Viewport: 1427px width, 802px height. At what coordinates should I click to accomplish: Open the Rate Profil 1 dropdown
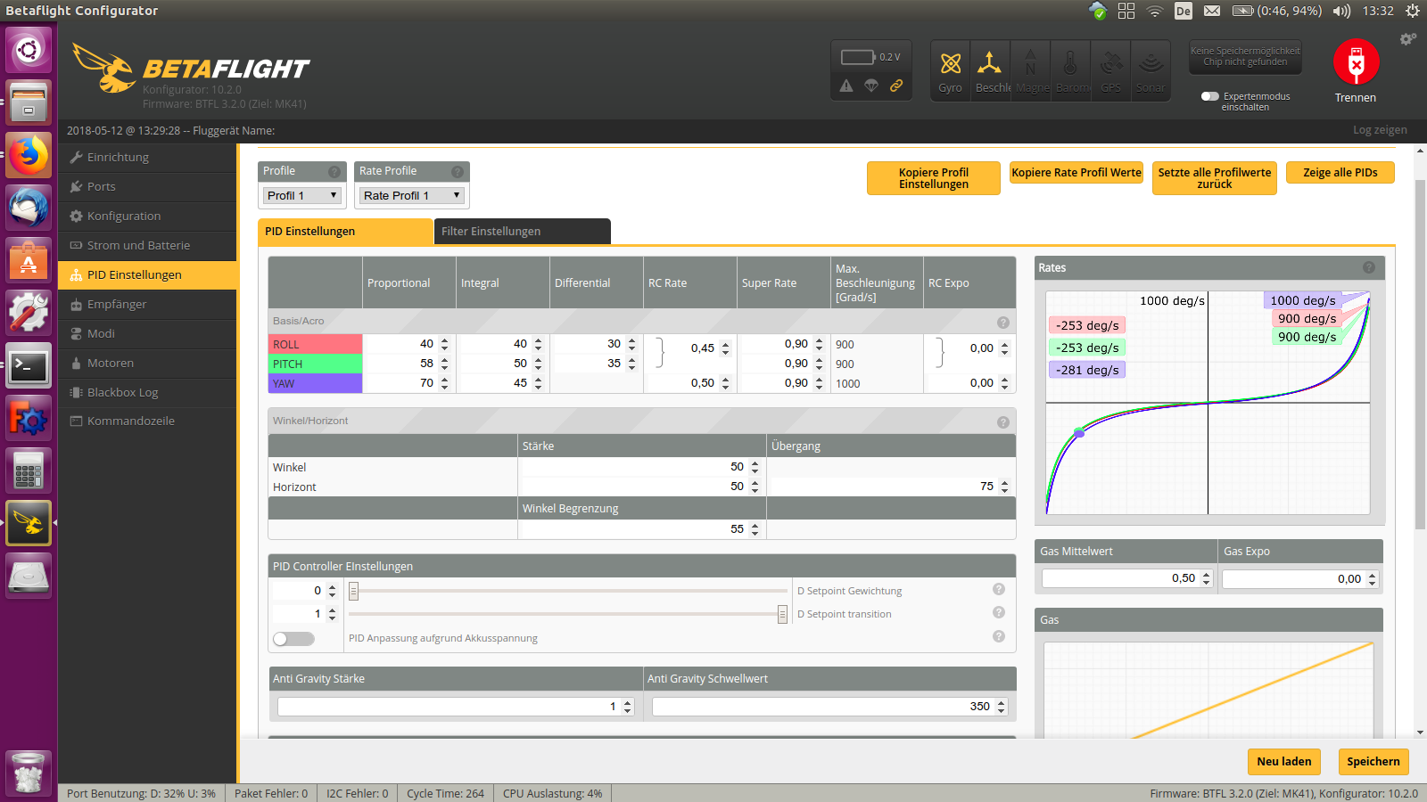tap(412, 195)
